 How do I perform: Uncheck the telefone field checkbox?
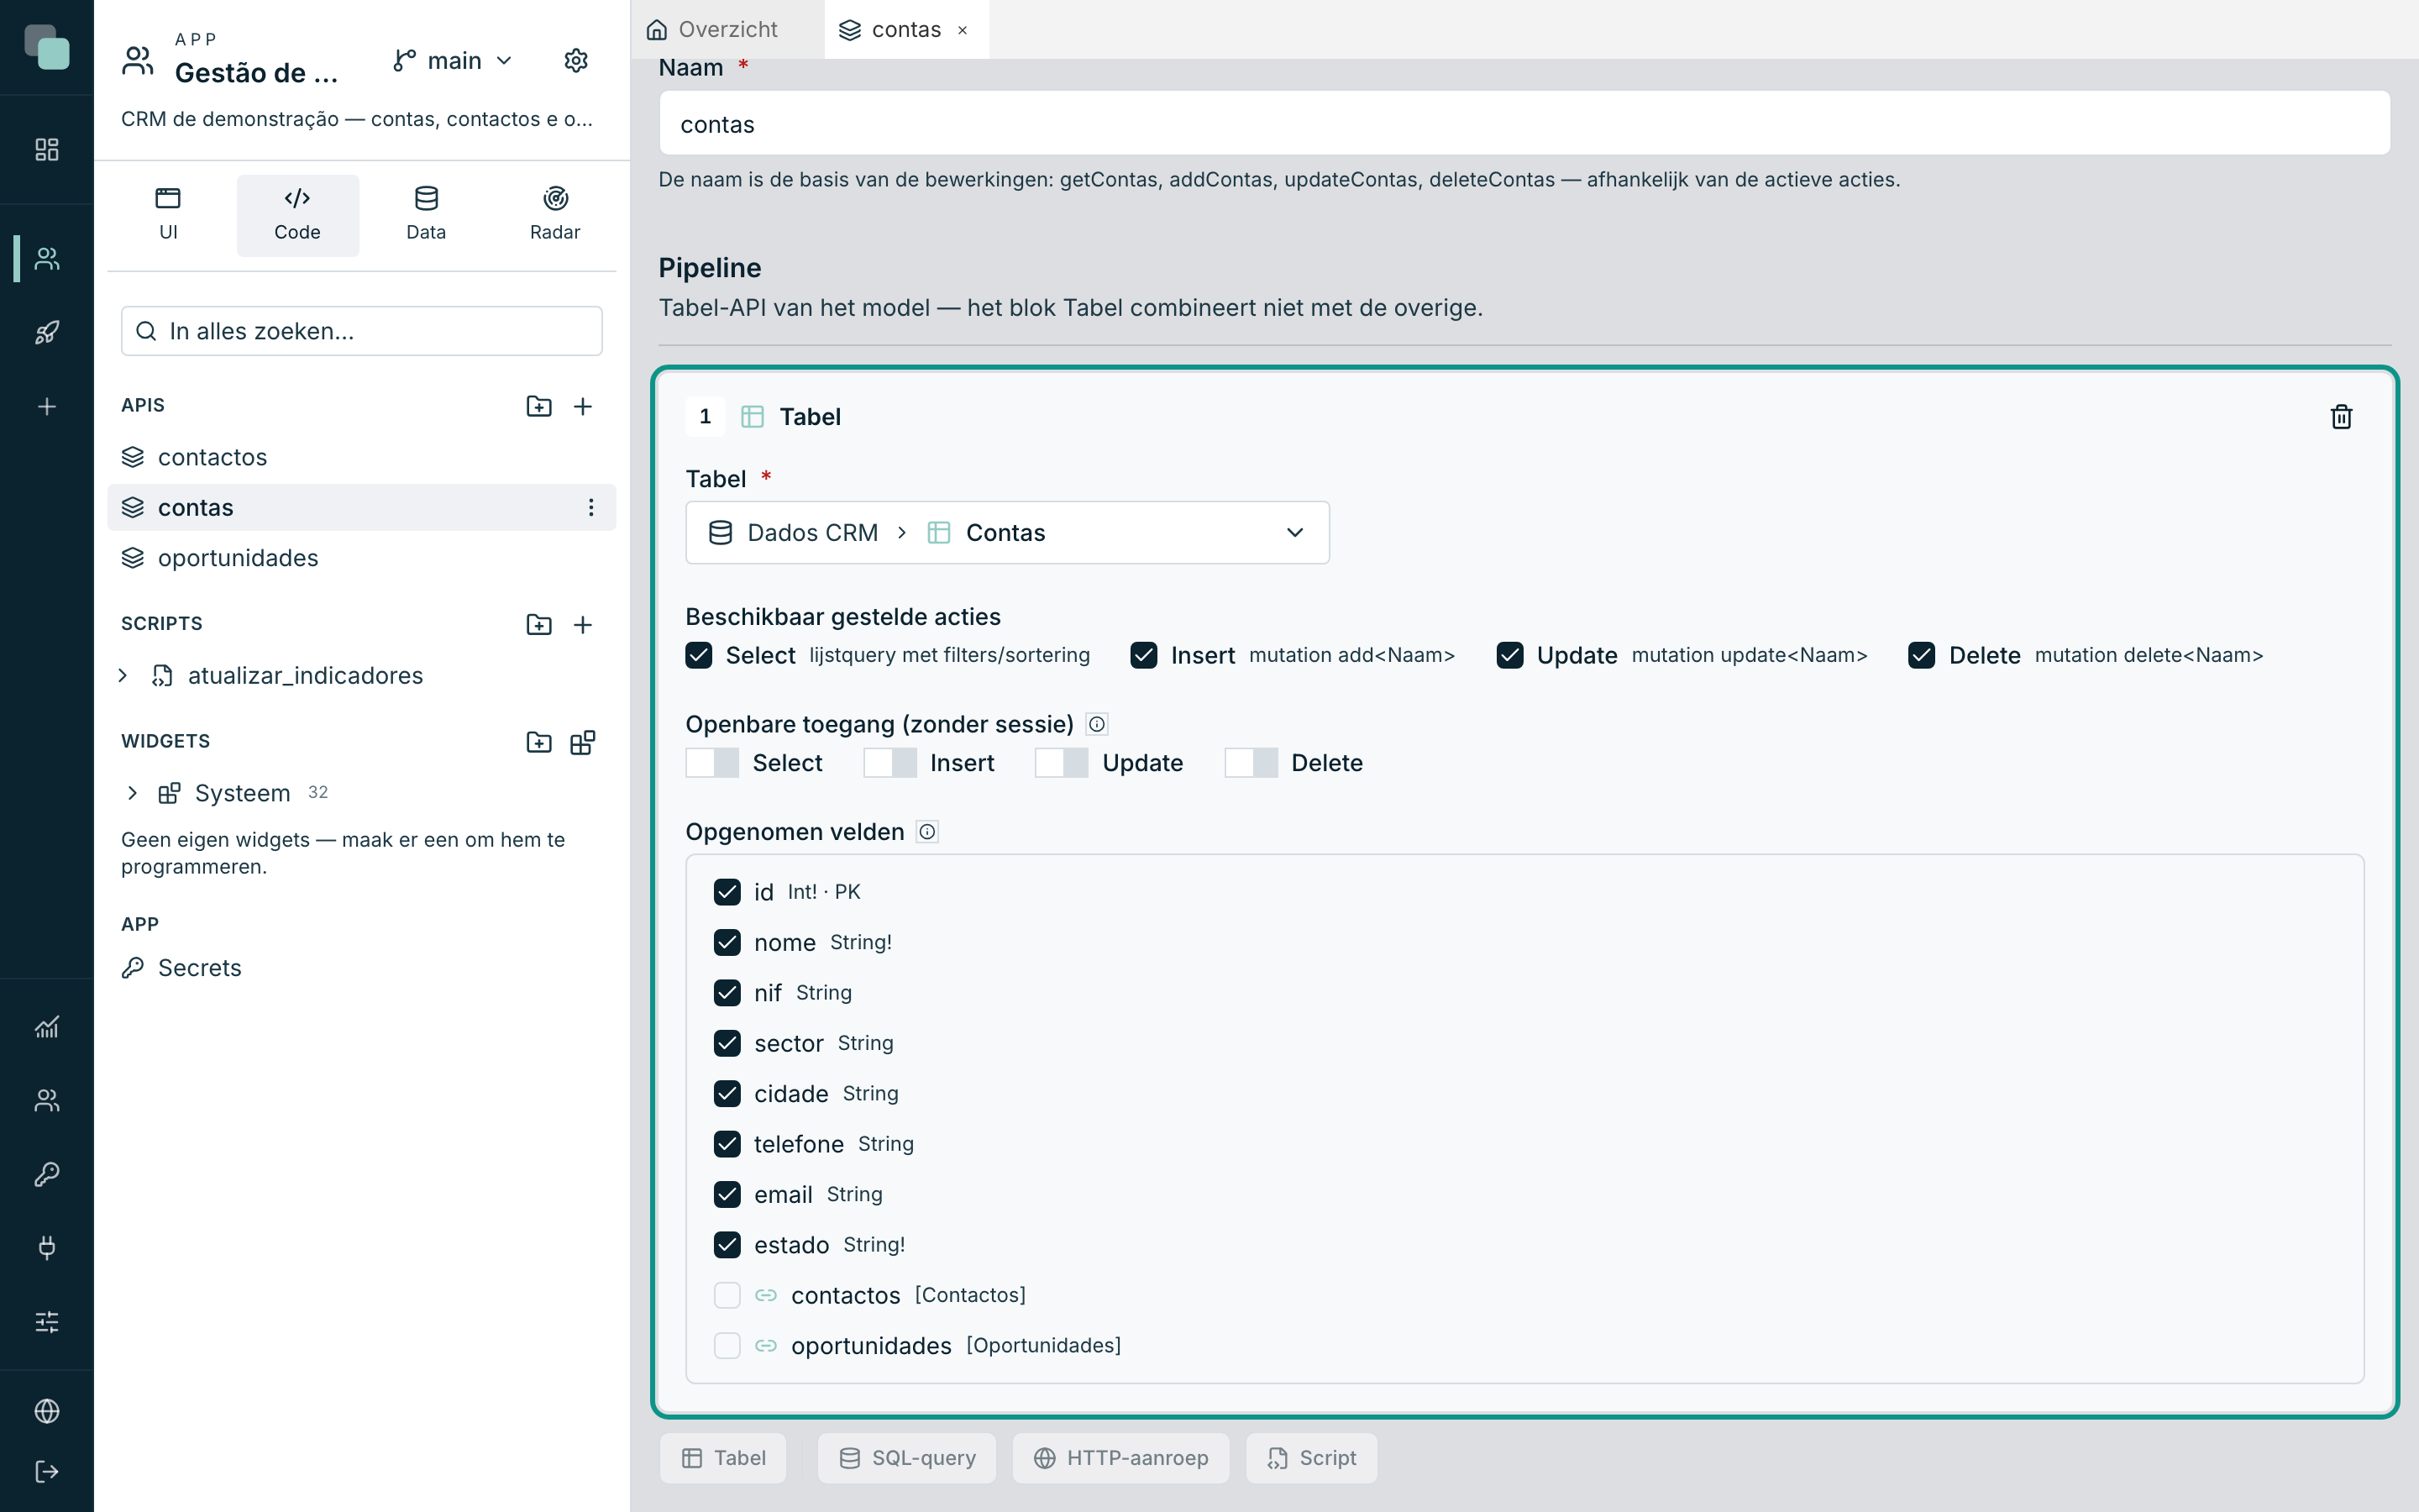pos(727,1143)
